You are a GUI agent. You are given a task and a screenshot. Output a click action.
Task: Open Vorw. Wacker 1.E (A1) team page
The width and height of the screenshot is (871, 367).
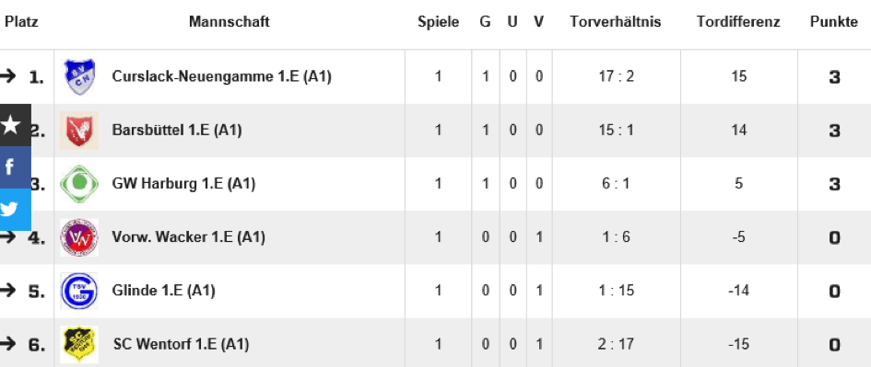(188, 237)
